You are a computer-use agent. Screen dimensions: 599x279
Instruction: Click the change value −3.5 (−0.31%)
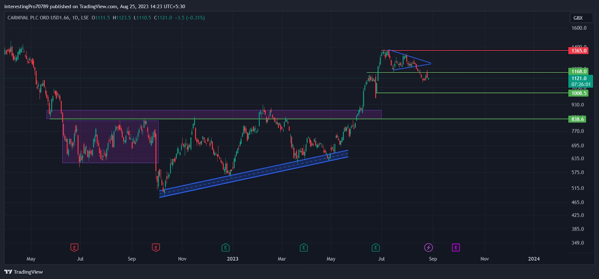click(190, 18)
